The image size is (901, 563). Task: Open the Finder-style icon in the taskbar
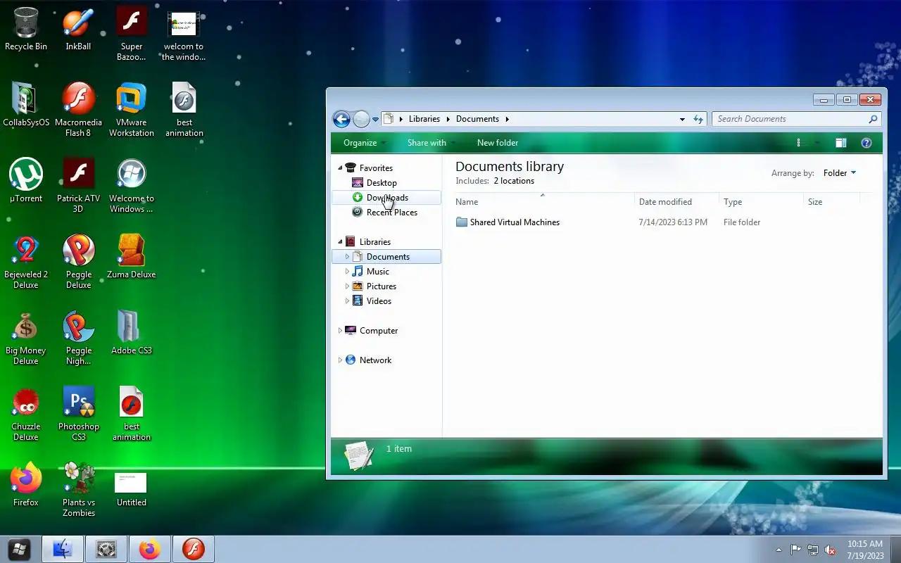(63, 549)
